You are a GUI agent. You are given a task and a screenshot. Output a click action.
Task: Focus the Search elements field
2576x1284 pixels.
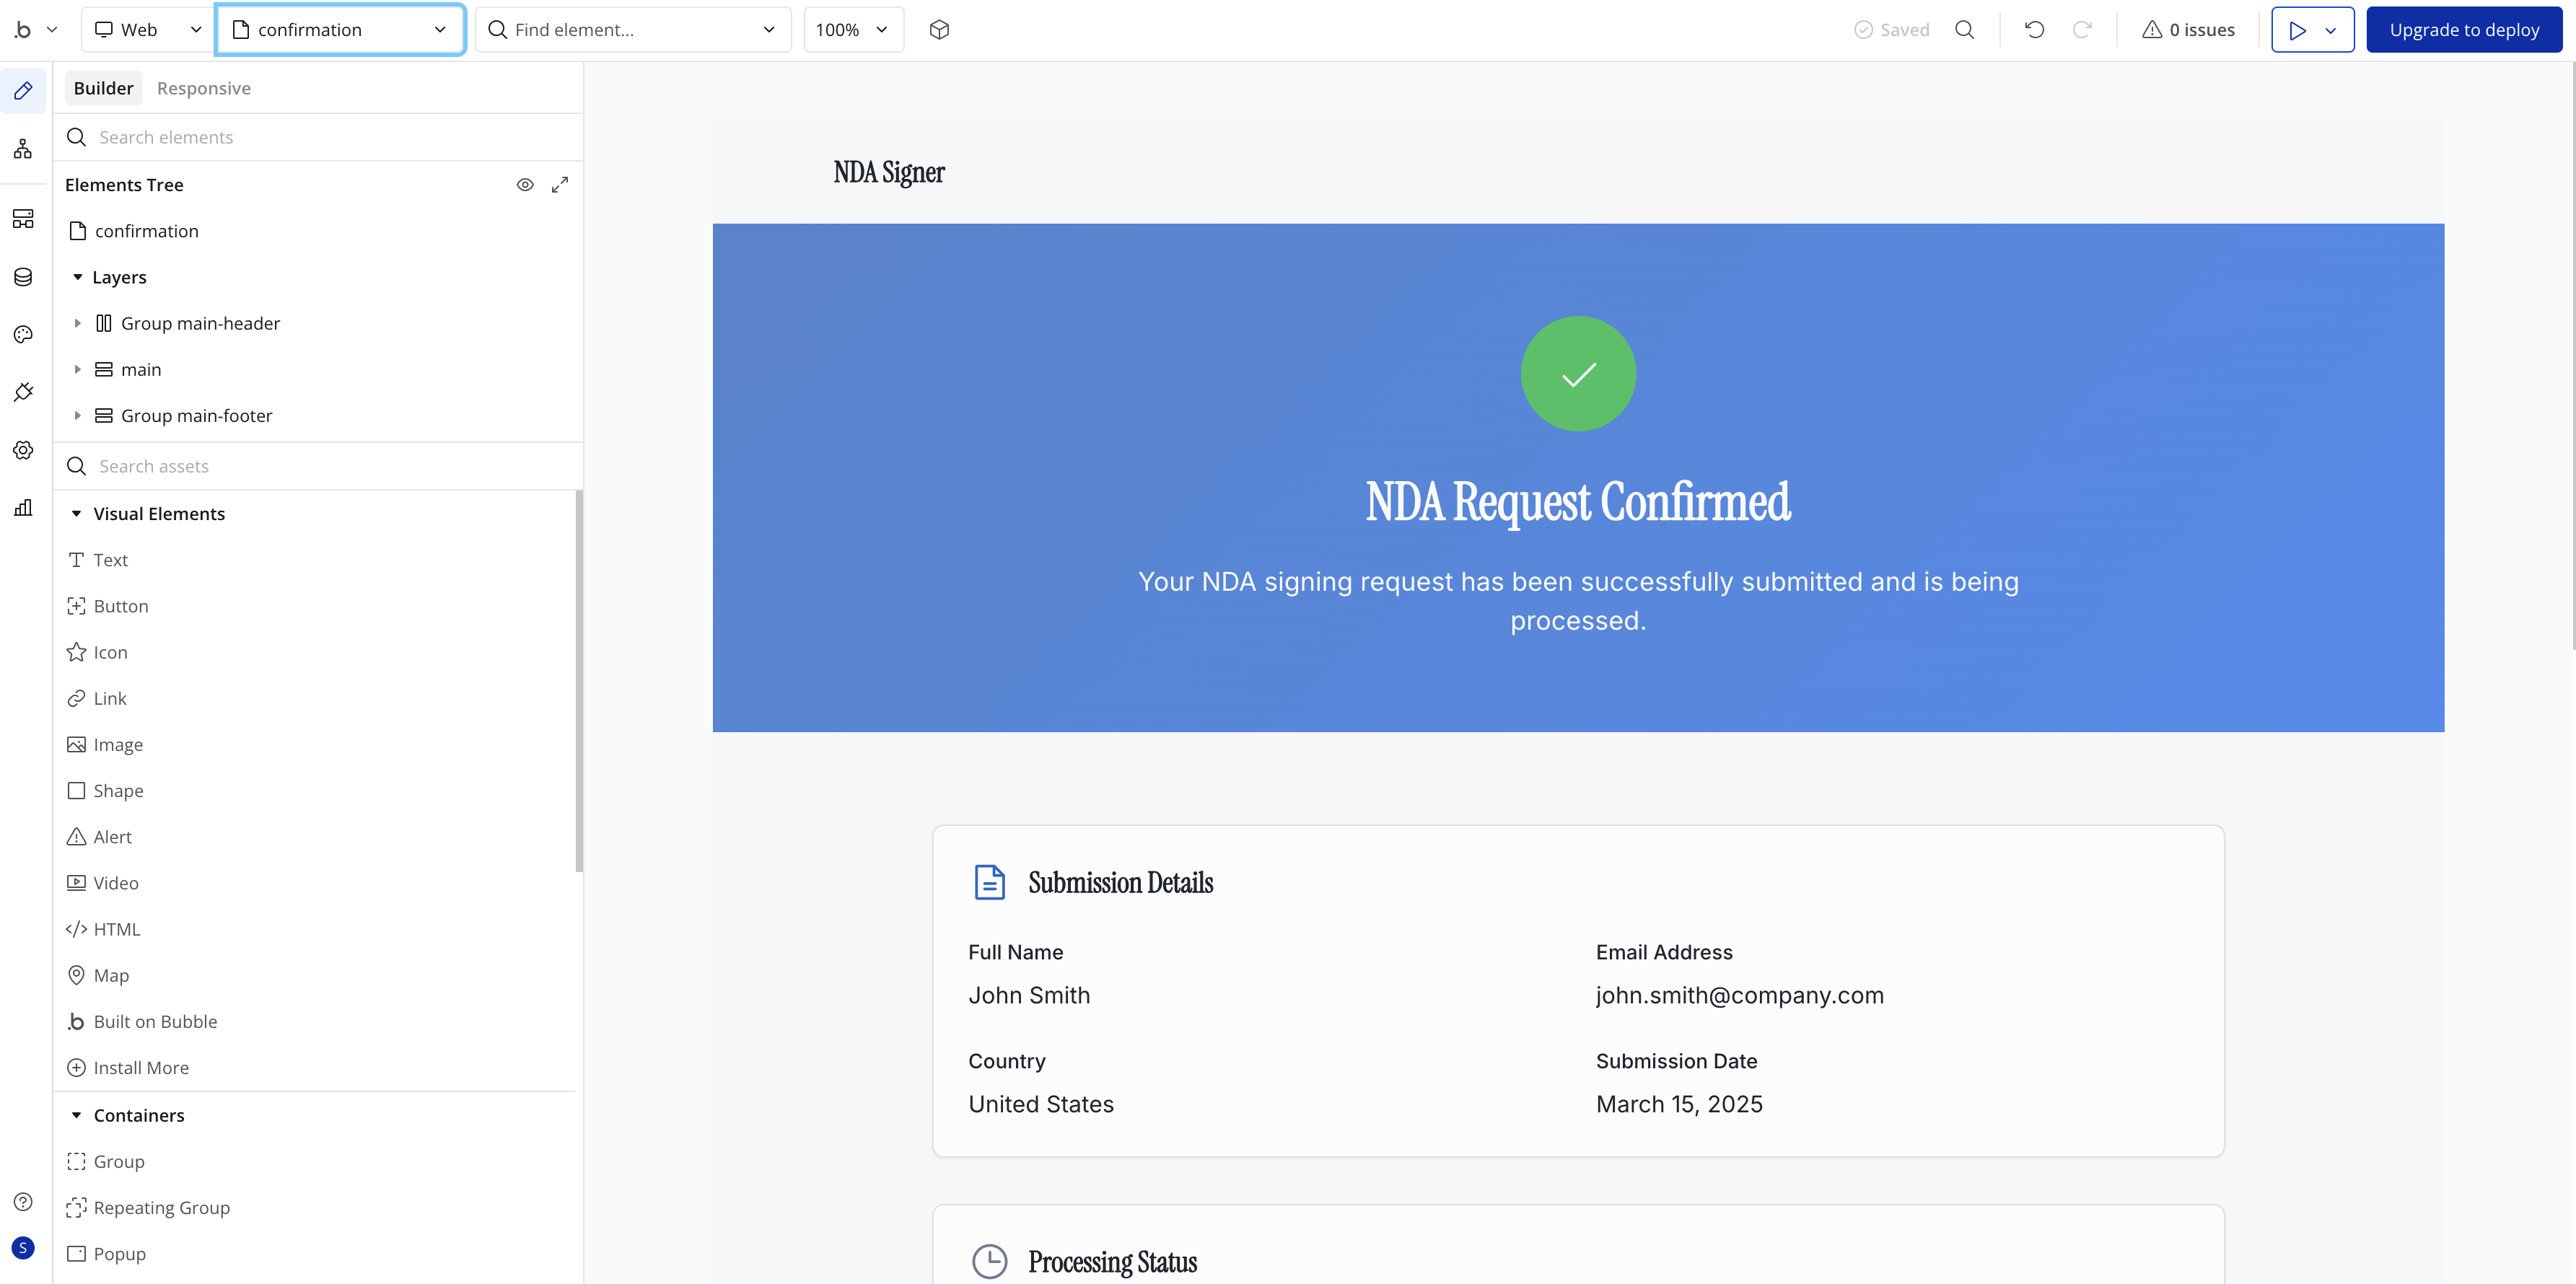pos(318,137)
